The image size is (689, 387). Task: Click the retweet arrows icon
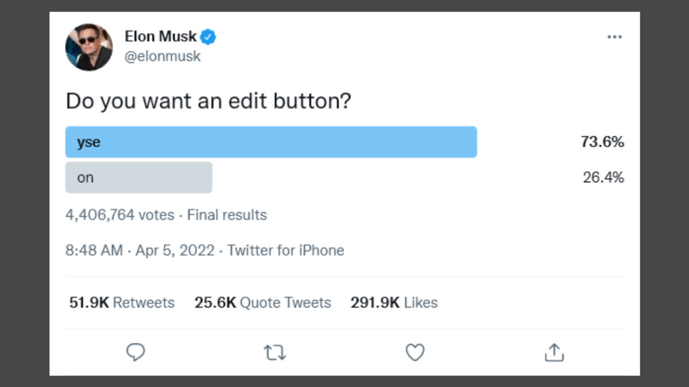[275, 353]
